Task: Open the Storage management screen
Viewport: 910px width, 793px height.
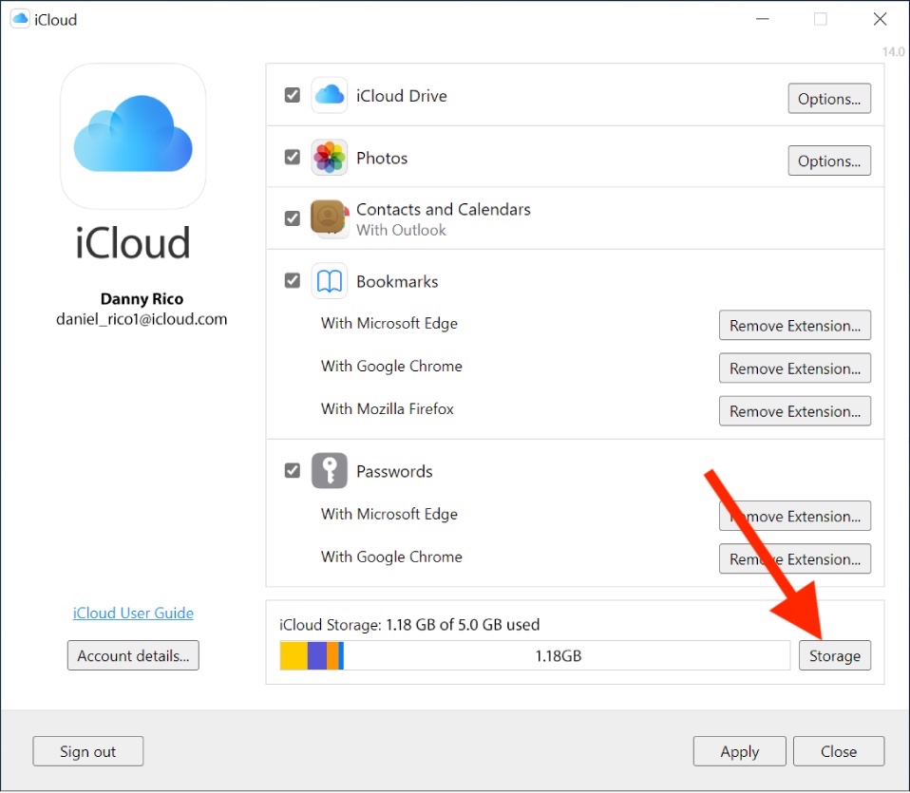Action: (x=835, y=655)
